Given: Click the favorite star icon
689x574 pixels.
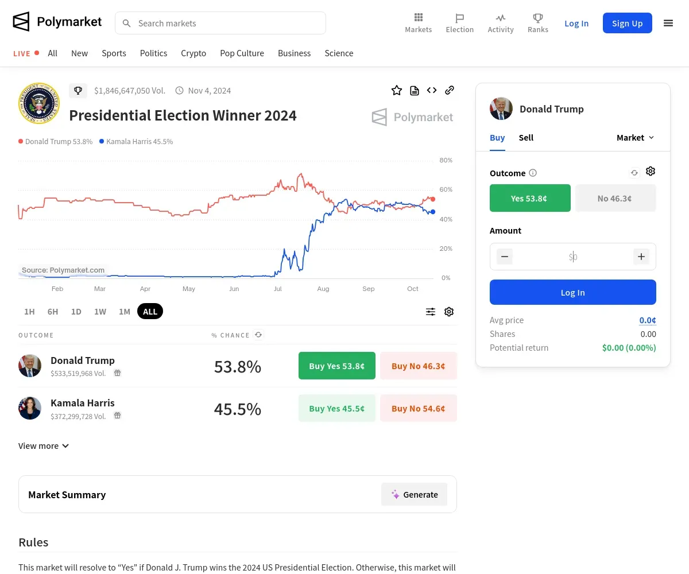Looking at the screenshot, I should point(397,90).
